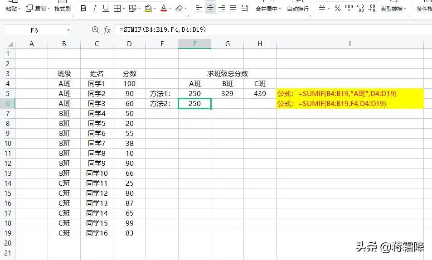This screenshot has height=260, width=432.
Task: Click cell 方法1:
Action: pyautogui.click(x=162, y=94)
